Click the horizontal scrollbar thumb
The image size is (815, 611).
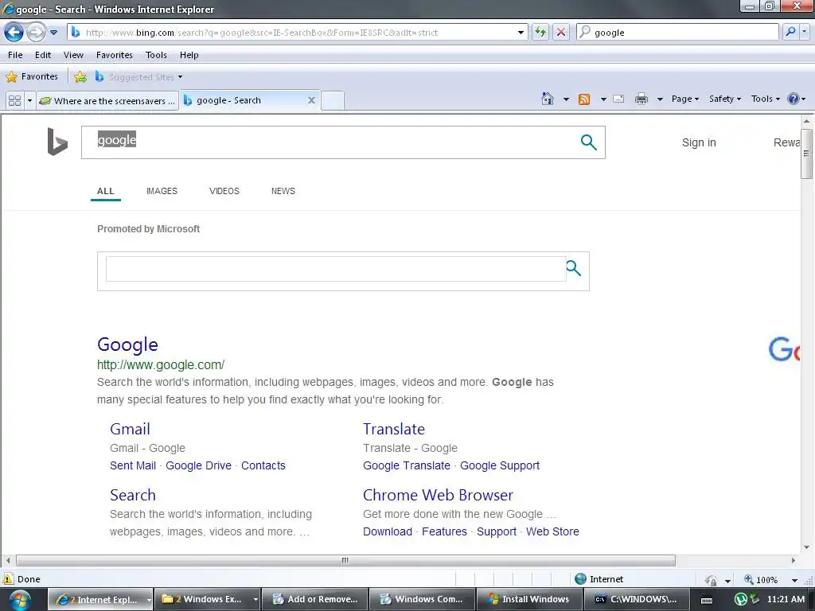pos(345,561)
